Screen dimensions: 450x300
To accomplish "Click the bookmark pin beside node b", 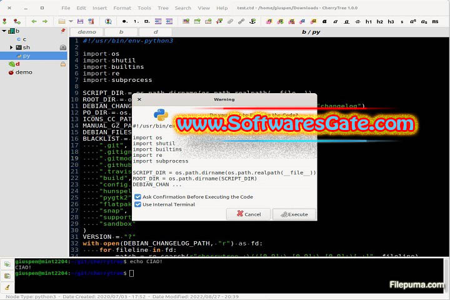I will coord(63,31).
